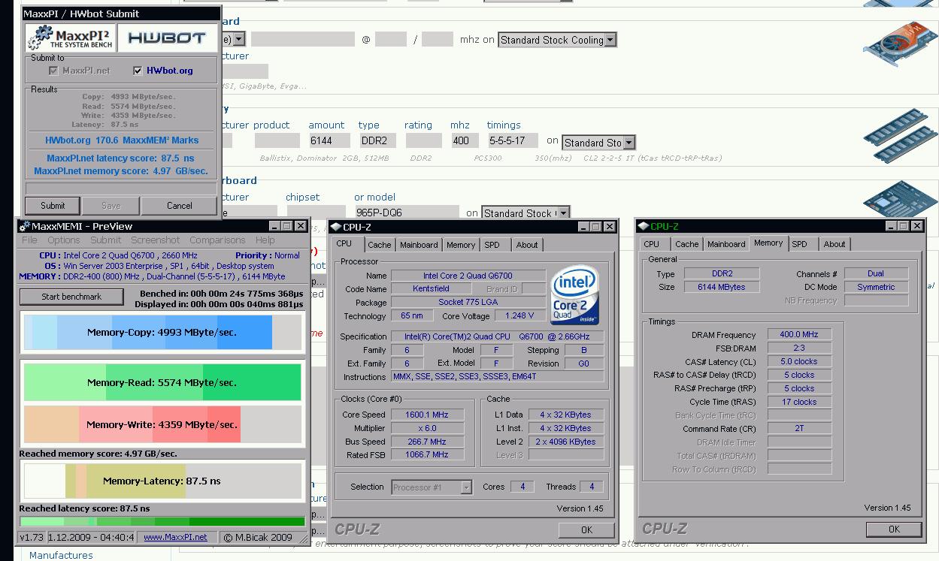The image size is (939, 561).
Task: Click the memory amount field 6144
Action: (x=329, y=140)
